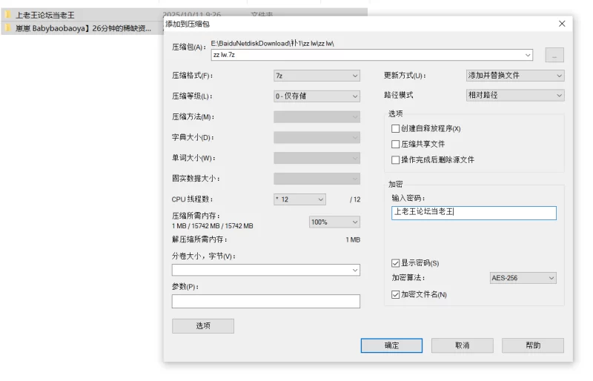Expand the compression level dropdown
The height and width of the screenshot is (381, 593).
pyautogui.click(x=317, y=96)
